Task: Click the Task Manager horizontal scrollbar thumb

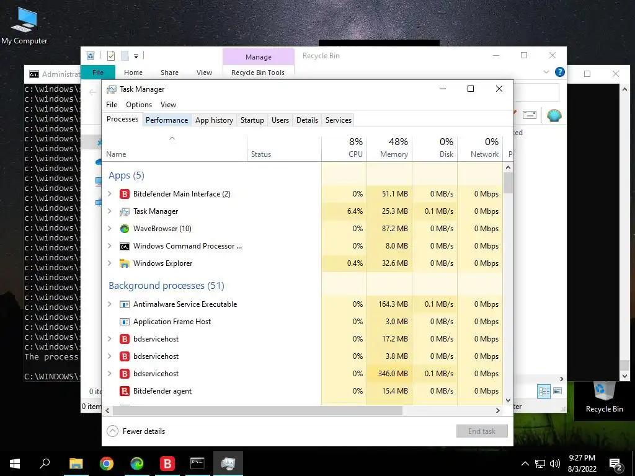Action: click(257, 410)
